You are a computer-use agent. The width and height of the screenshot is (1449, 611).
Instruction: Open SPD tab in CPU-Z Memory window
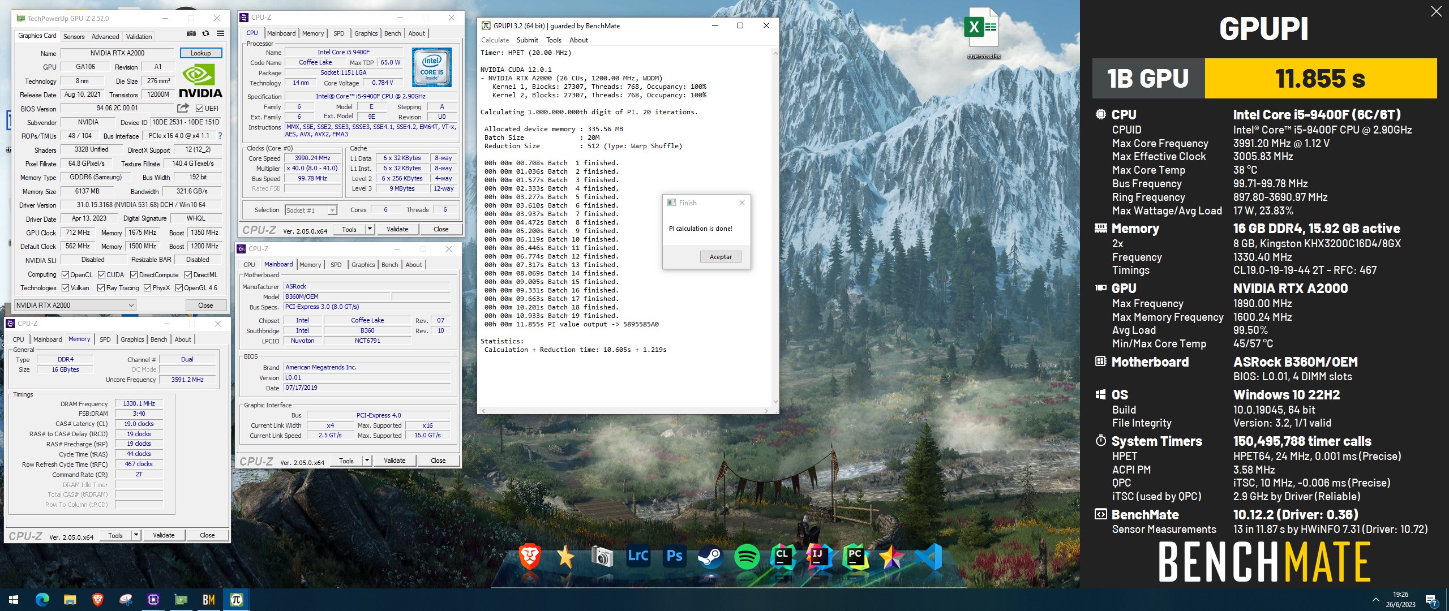pyautogui.click(x=105, y=339)
